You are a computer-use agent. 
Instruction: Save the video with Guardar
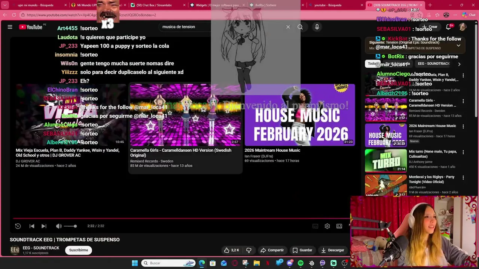pyautogui.click(x=302, y=250)
